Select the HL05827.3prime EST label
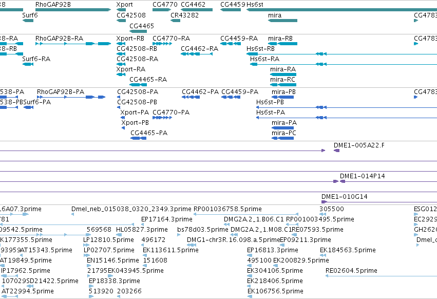 [142, 230]
